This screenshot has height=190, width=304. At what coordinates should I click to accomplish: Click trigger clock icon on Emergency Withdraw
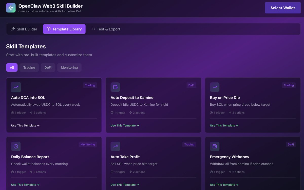pyautogui.click(x=211, y=172)
